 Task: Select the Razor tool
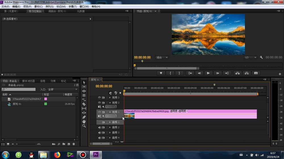pyautogui.click(x=84, y=104)
